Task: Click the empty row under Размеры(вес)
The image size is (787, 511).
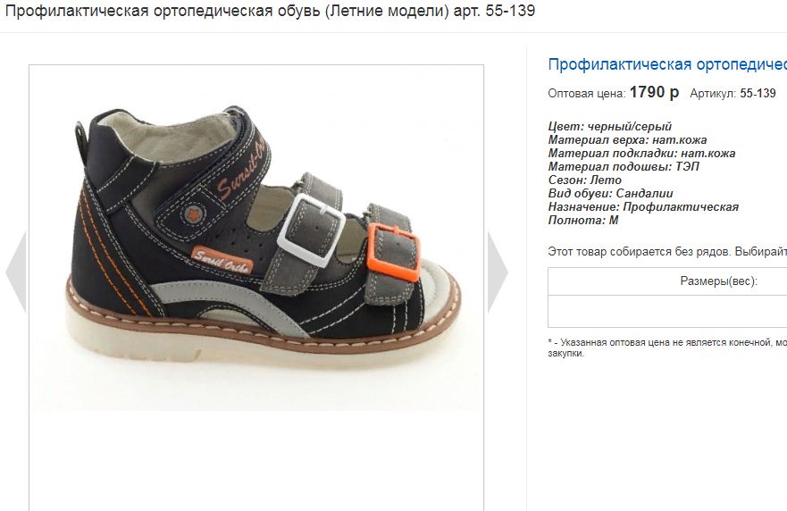Action: [667, 311]
